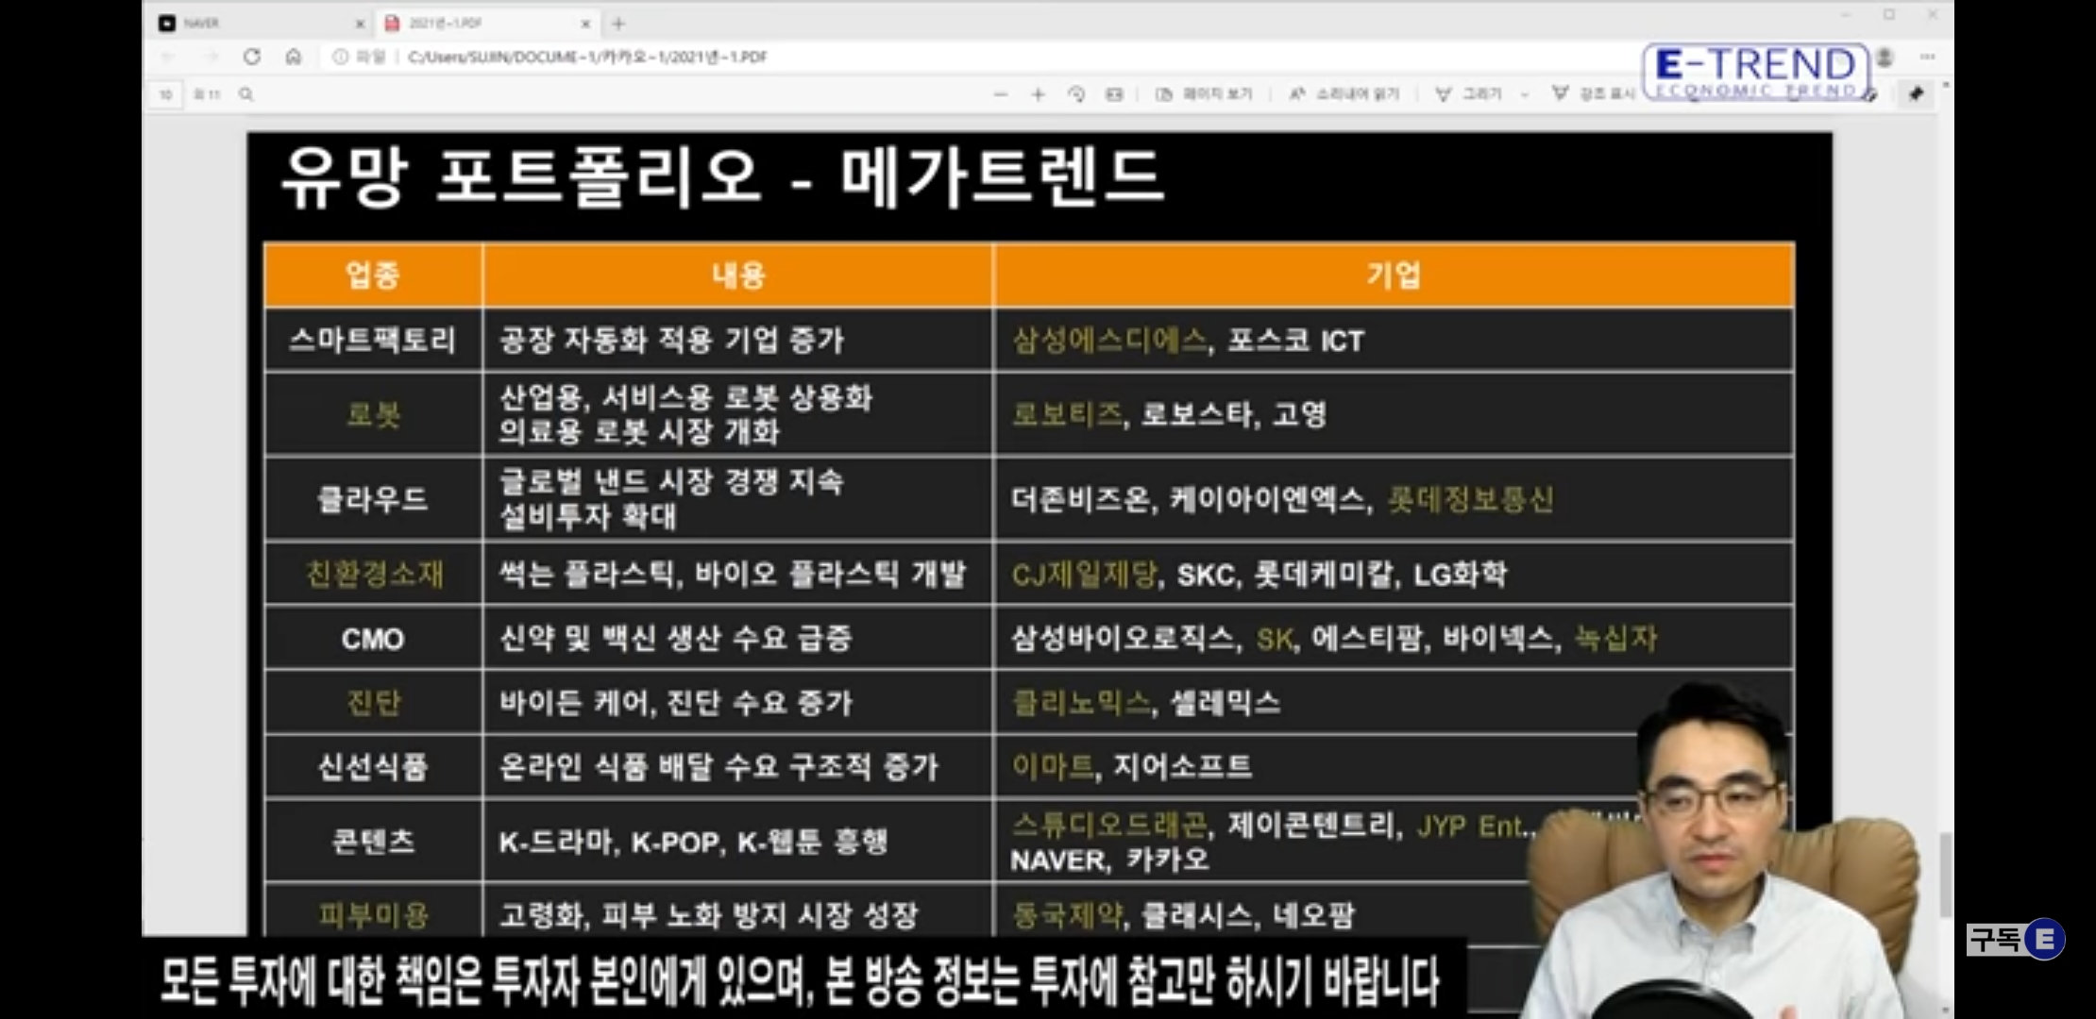2096x1019 pixels.
Task: Activate the 강조 표시 highlight tool
Action: [x=1594, y=94]
